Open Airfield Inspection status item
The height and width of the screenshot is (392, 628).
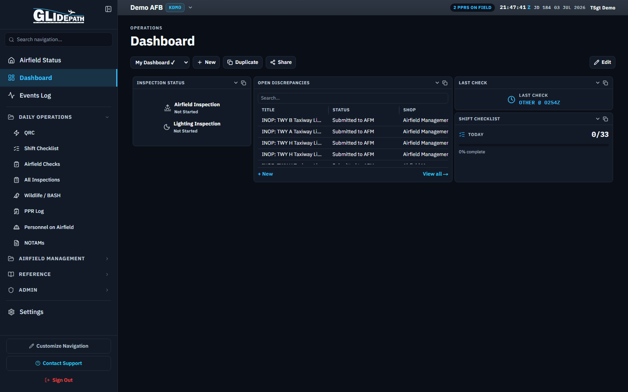pyautogui.click(x=192, y=108)
